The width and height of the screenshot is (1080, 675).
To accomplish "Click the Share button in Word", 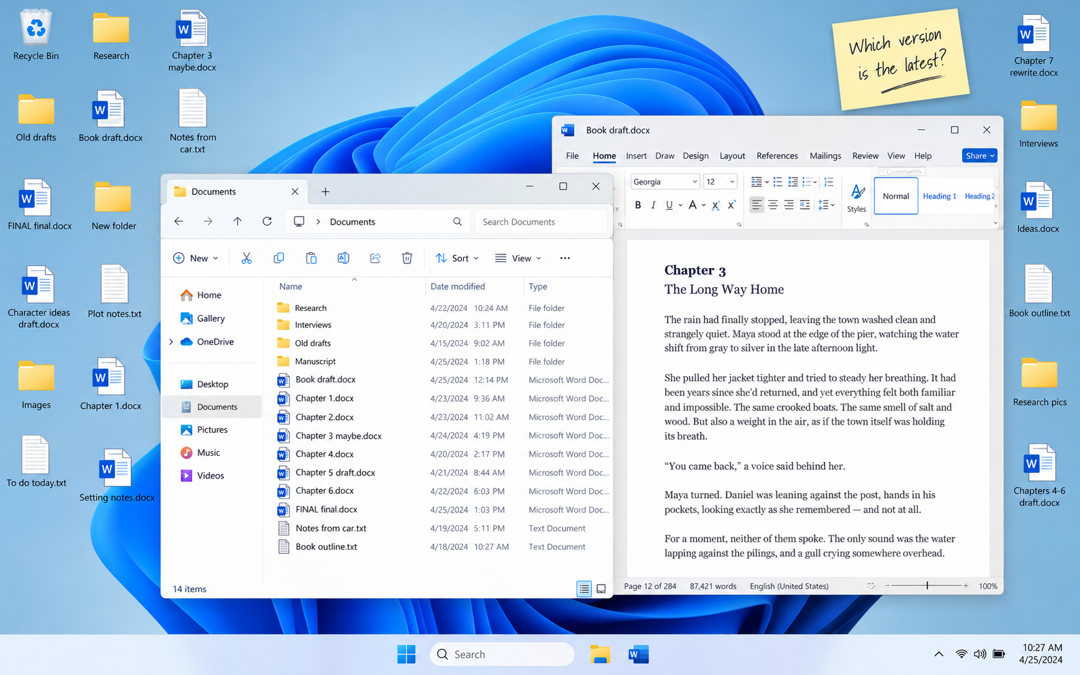I will tap(979, 156).
